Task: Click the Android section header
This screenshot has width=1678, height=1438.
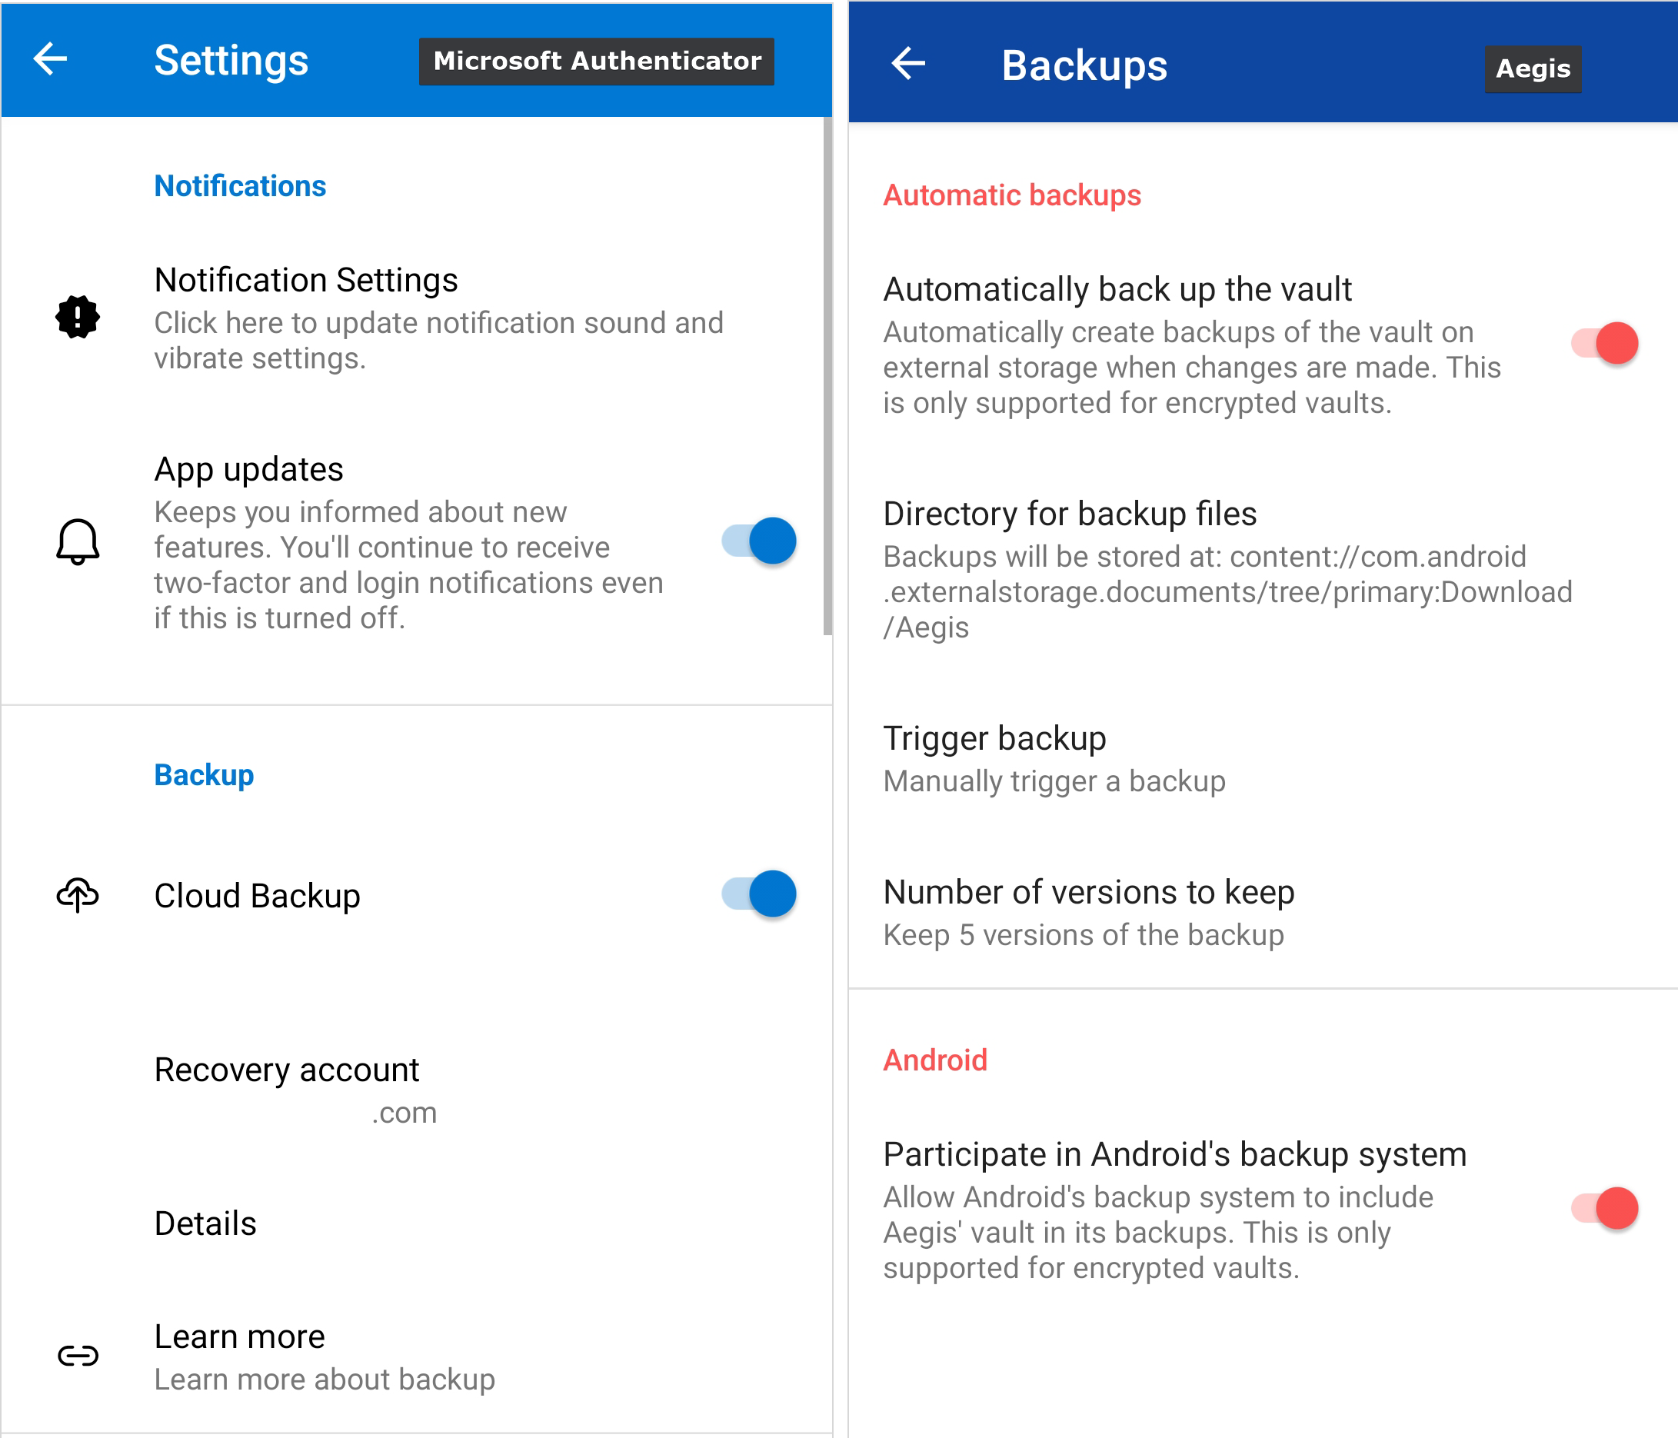Action: click(x=934, y=1060)
